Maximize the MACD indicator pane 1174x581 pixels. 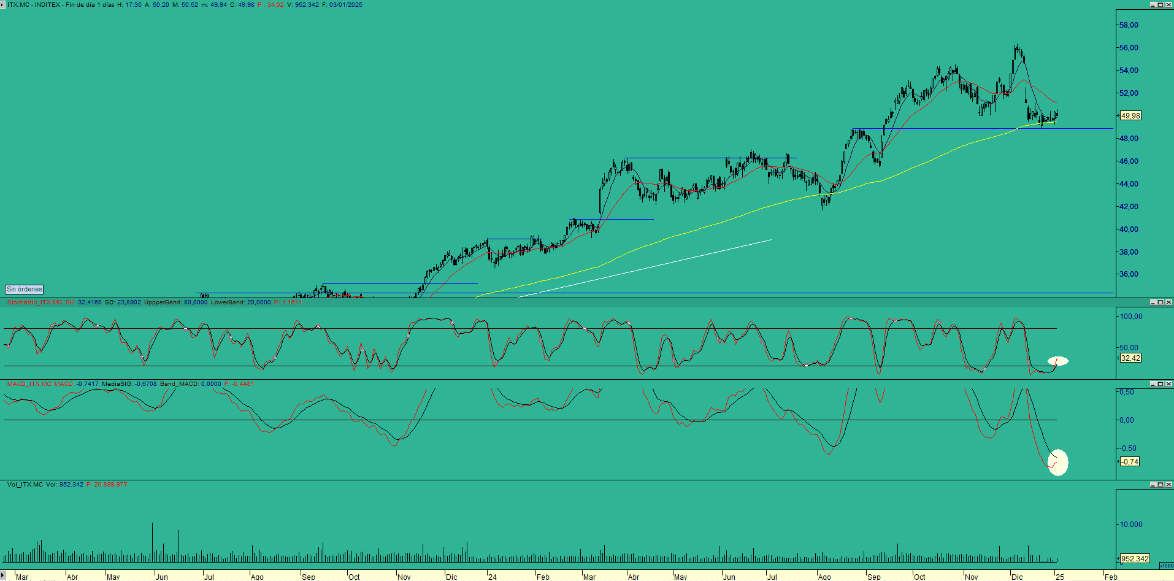click(1161, 383)
